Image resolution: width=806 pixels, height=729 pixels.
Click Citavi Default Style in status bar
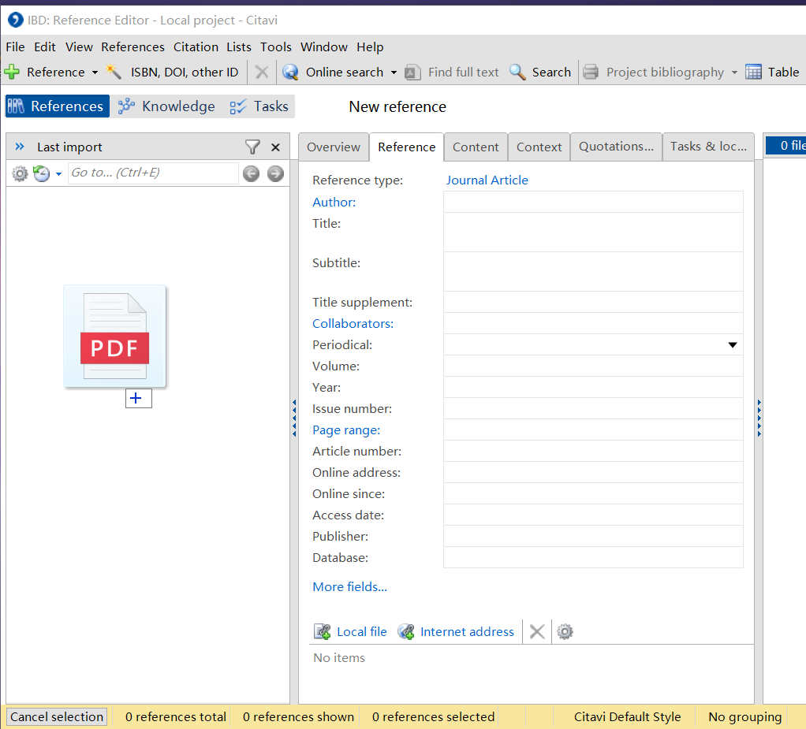point(627,716)
